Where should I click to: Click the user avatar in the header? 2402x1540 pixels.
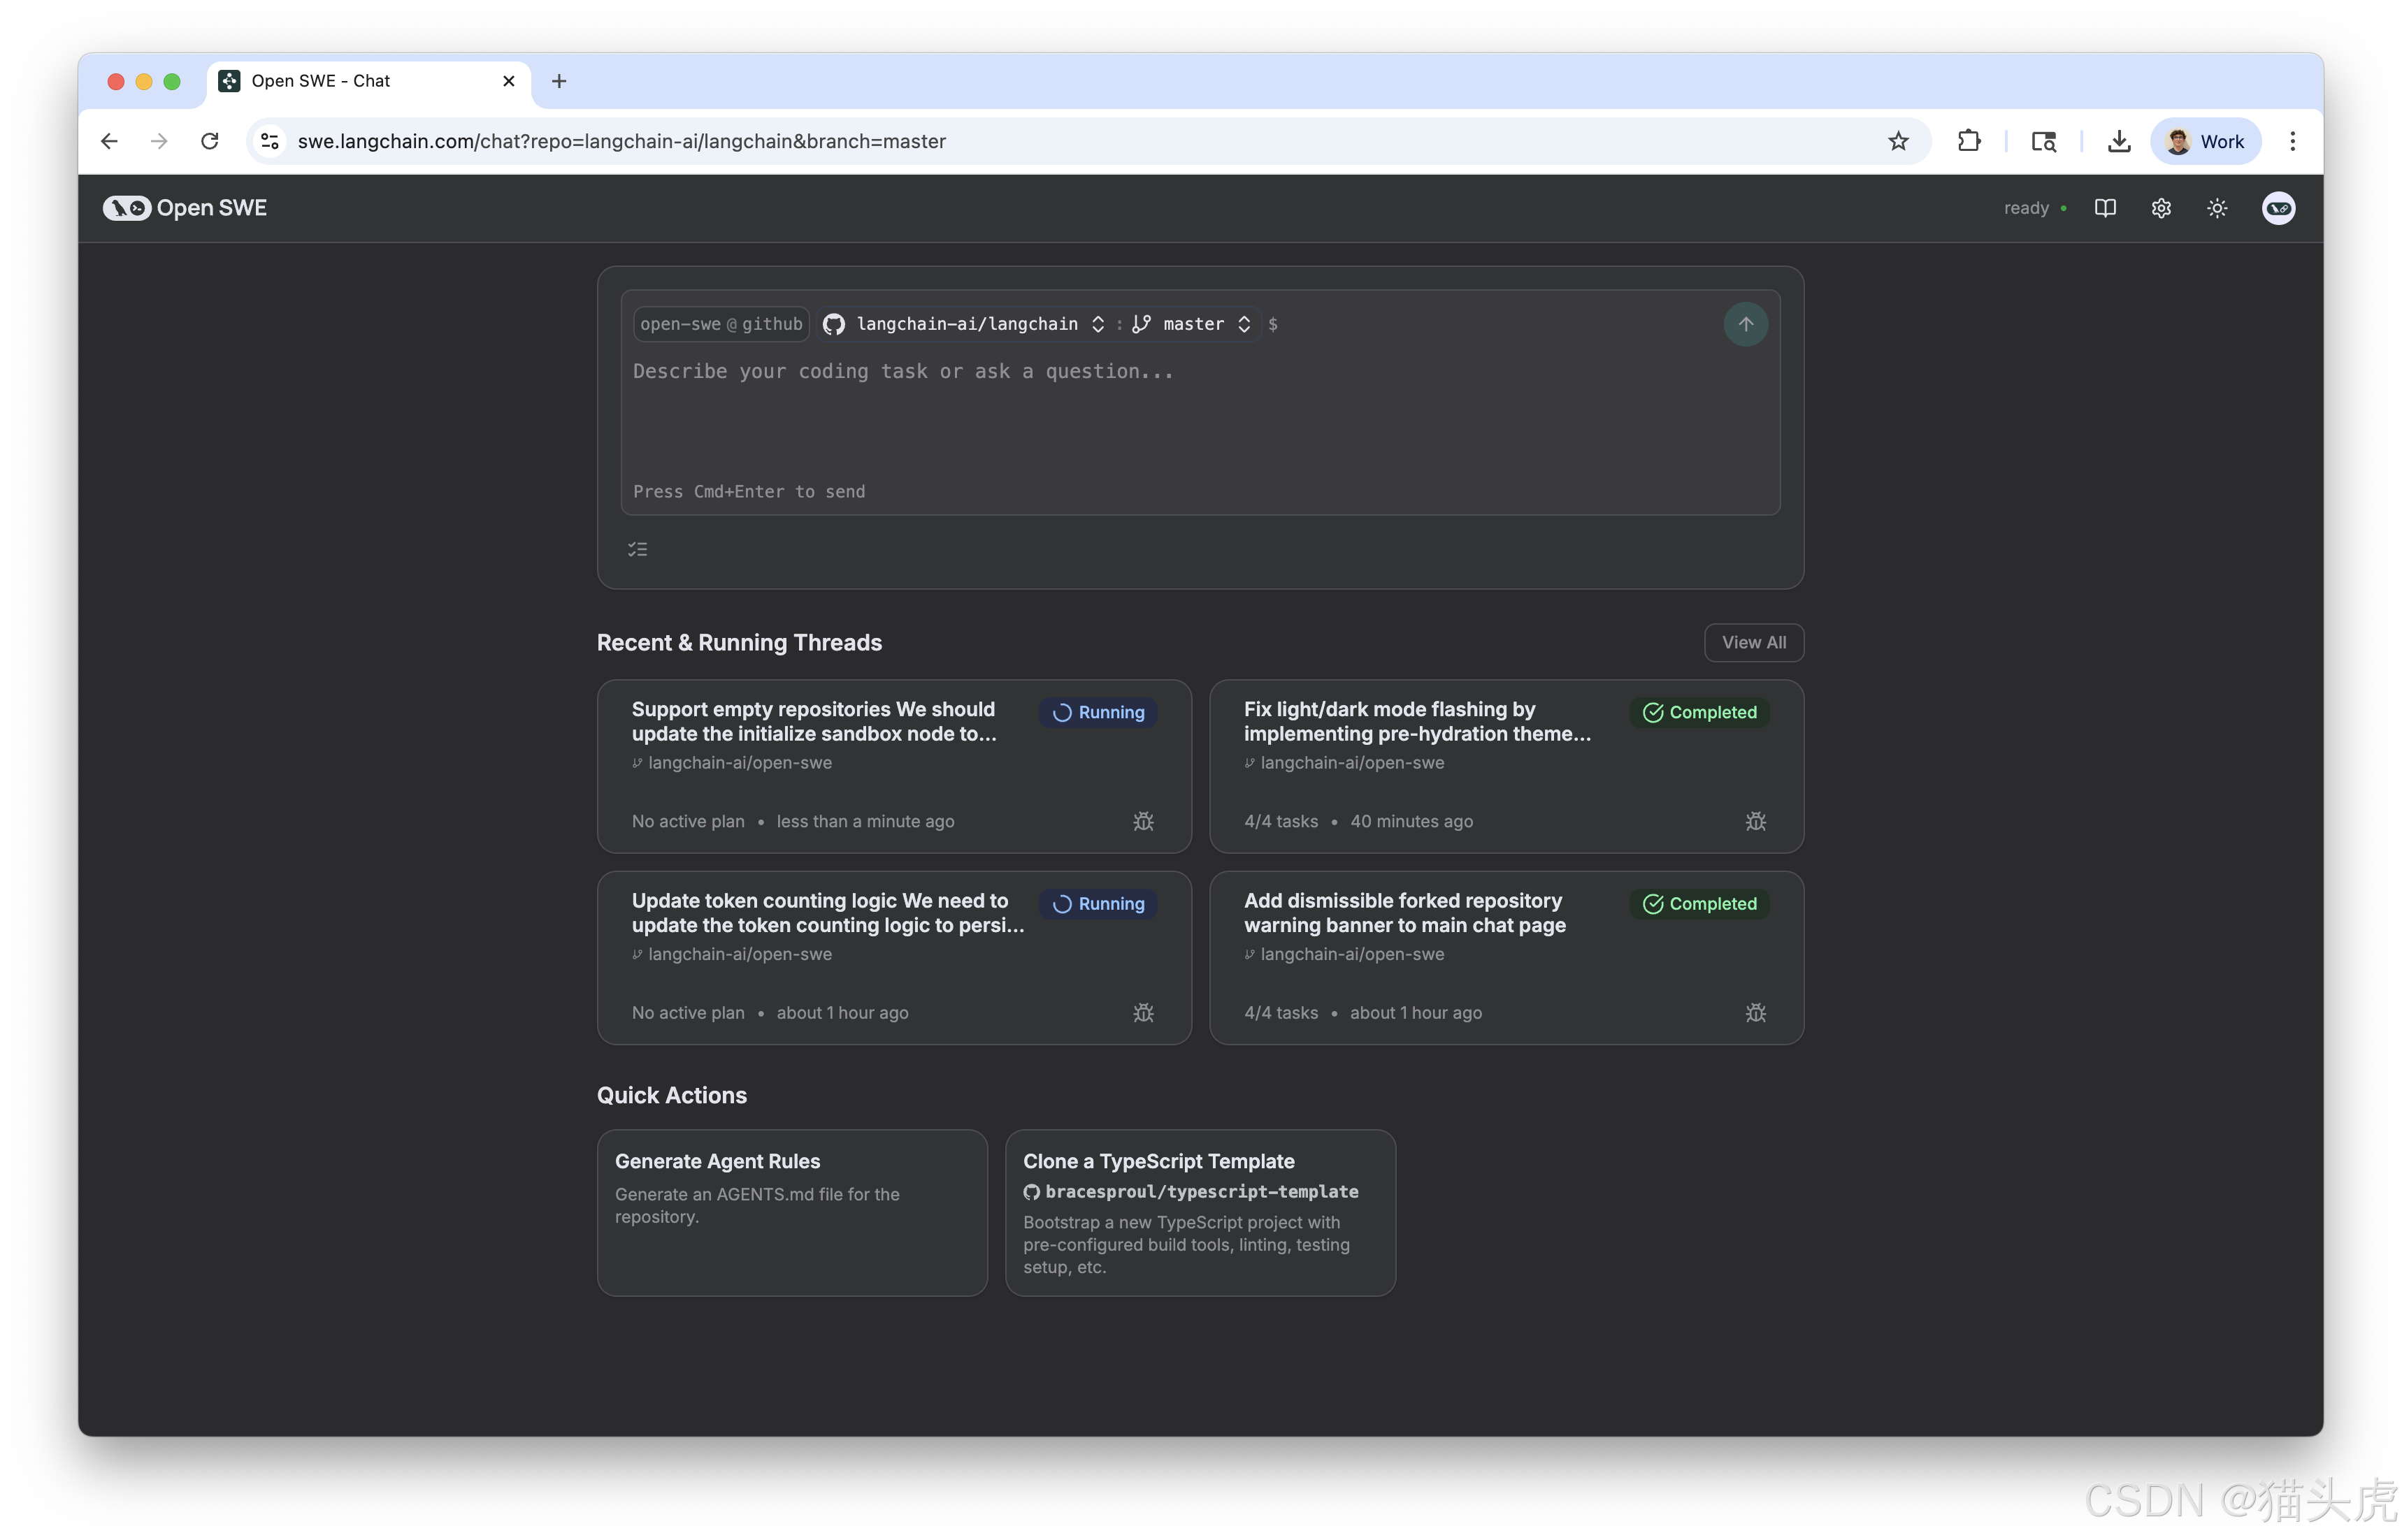point(2278,208)
